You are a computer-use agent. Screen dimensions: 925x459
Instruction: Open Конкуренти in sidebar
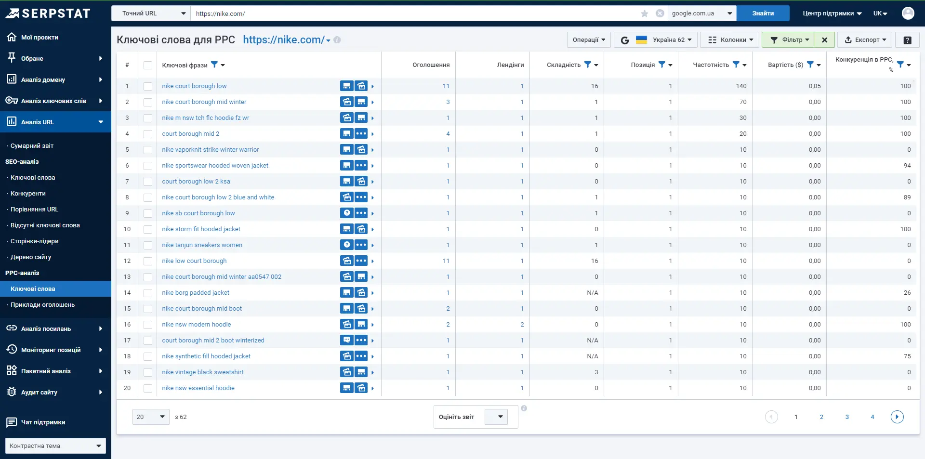28,193
